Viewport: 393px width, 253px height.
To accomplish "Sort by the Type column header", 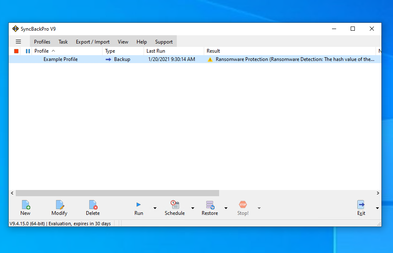I will pyautogui.click(x=123, y=51).
